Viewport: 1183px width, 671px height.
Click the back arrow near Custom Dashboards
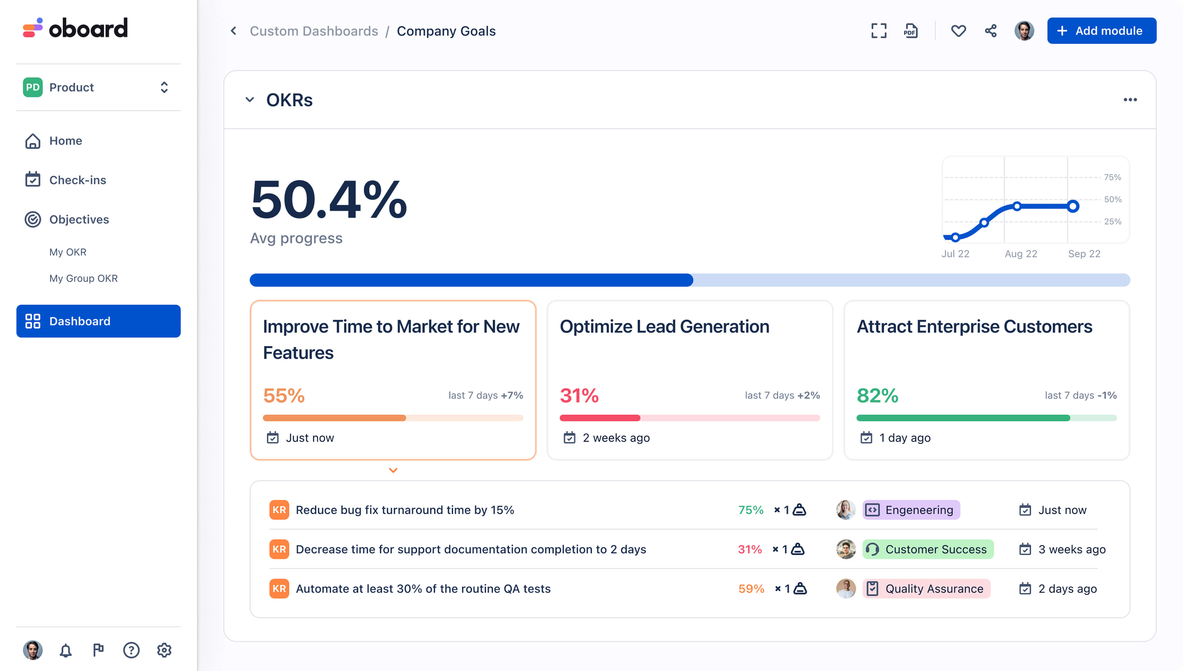pyautogui.click(x=234, y=31)
